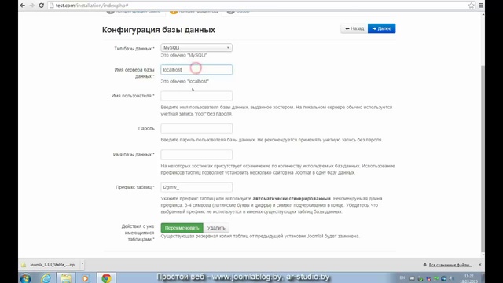The image size is (503, 283).
Task: Open the Тип базы данных MySQLi dropdown
Action: 196,48
